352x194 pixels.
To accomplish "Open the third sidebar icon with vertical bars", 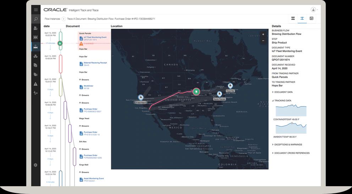I will coord(35,38).
